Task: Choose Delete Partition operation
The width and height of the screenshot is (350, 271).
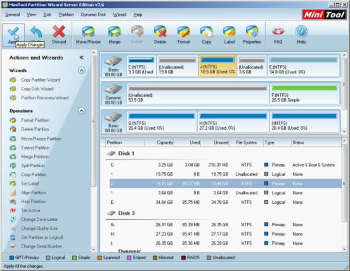Action: tap(35, 129)
